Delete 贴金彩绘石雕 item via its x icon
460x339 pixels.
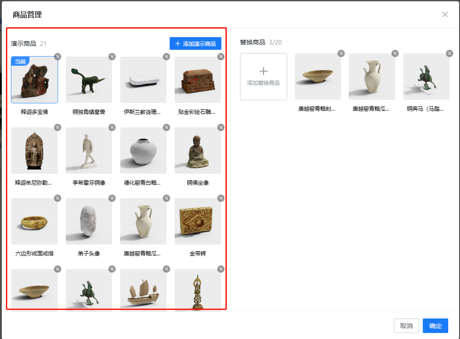tap(221, 57)
